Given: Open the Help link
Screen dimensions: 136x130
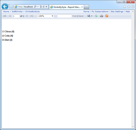Looking at the screenshot, I should tap(128, 12).
